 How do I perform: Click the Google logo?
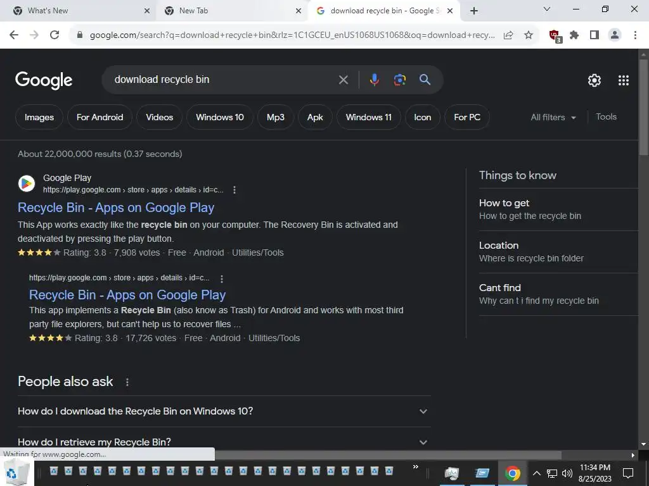pos(44,80)
